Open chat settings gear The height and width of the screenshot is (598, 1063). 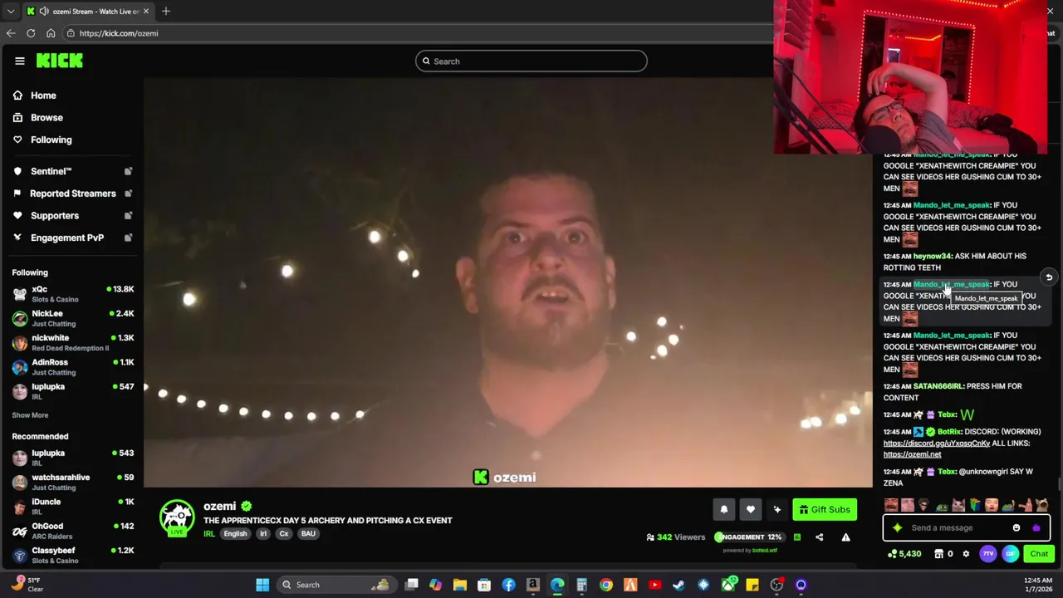click(x=966, y=554)
